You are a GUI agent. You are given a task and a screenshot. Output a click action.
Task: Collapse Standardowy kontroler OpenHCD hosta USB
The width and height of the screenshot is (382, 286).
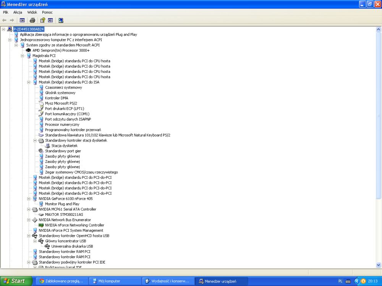29,236
